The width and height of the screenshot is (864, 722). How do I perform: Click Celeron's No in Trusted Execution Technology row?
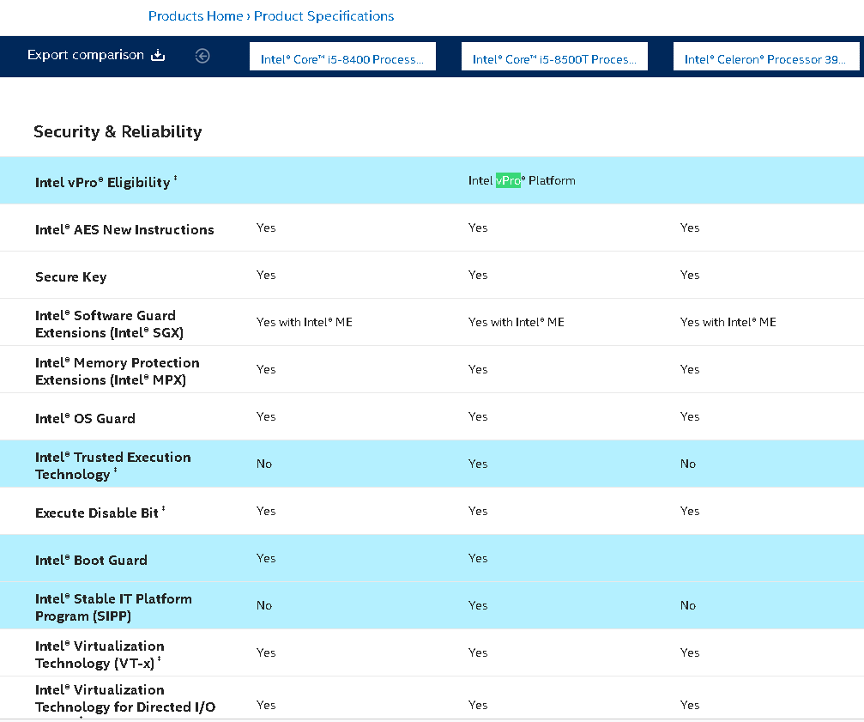point(687,464)
